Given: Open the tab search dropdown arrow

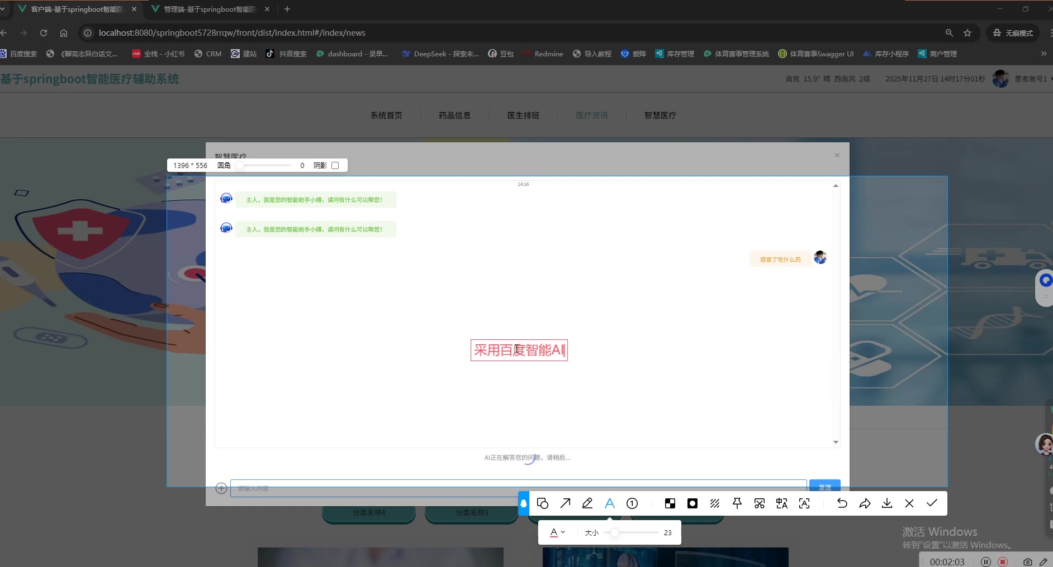Looking at the screenshot, I should coord(3,9).
